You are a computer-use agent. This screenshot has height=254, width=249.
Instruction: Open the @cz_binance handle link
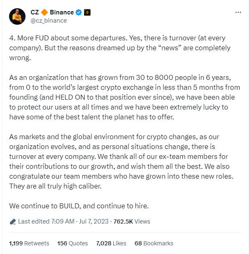[49, 20]
